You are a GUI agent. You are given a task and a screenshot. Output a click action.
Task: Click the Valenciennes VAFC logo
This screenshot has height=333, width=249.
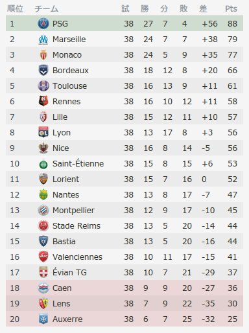coord(43,257)
